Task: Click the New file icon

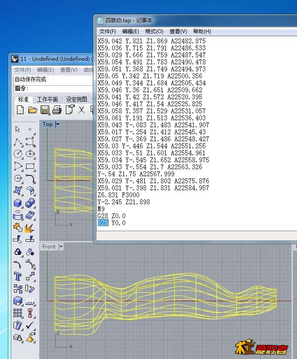Action: (x=20, y=110)
